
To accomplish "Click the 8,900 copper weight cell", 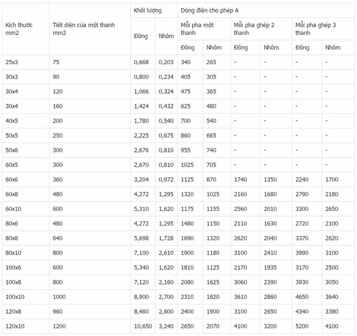I will pyautogui.click(x=141, y=297).
